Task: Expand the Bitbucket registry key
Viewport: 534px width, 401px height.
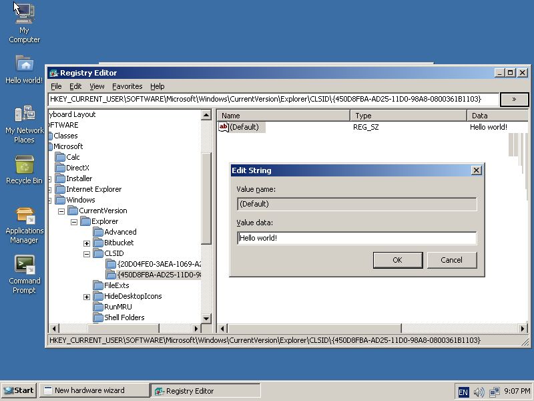Action: coord(86,243)
